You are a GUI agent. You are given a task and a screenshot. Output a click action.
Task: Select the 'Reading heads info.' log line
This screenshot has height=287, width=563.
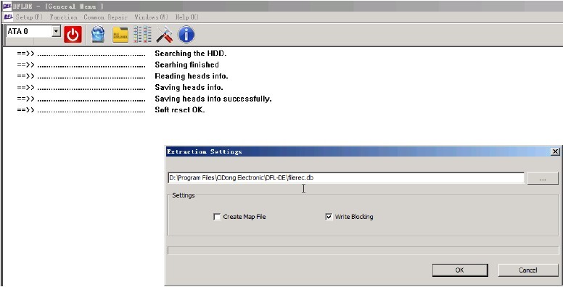192,76
